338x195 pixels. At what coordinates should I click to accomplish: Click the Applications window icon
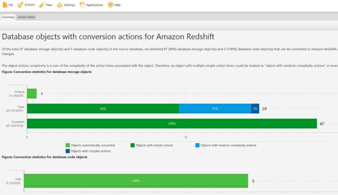[82, 5]
